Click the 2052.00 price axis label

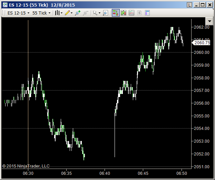click(x=202, y=154)
